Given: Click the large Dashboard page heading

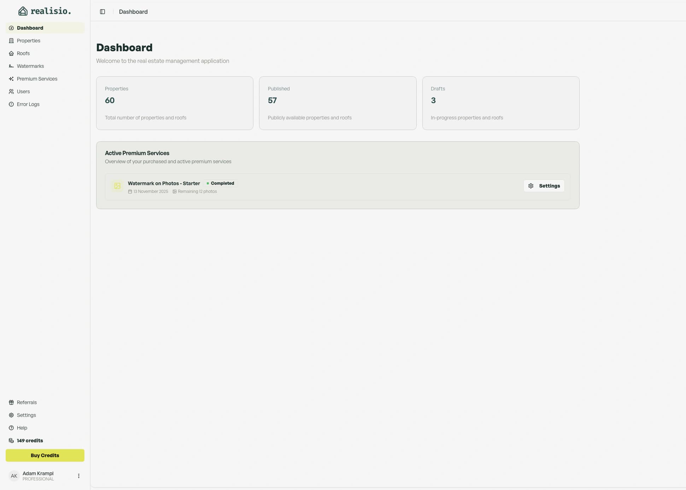Looking at the screenshot, I should (x=124, y=47).
